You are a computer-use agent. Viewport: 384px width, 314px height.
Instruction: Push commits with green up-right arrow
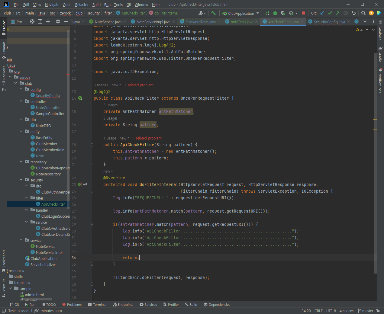pos(338,13)
